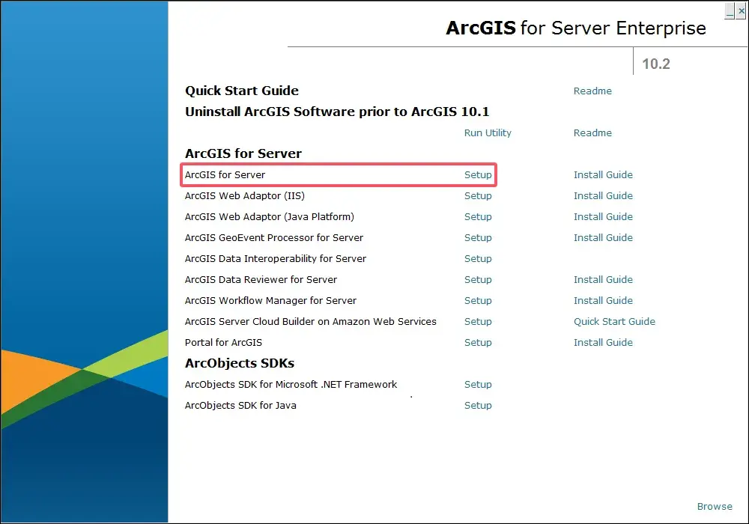Minimize the installer window

[x=730, y=10]
